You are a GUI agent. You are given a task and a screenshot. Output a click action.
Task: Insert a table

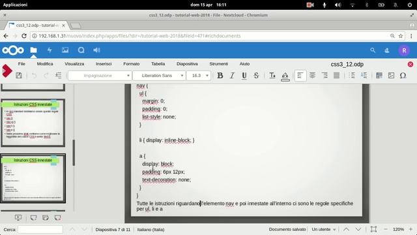(x=379, y=76)
